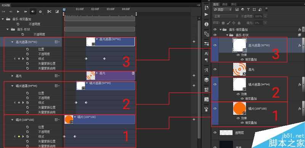The height and width of the screenshot is (148, 305).
Task: Toggle the timeline audio playback speaker
Action: [33, 12]
